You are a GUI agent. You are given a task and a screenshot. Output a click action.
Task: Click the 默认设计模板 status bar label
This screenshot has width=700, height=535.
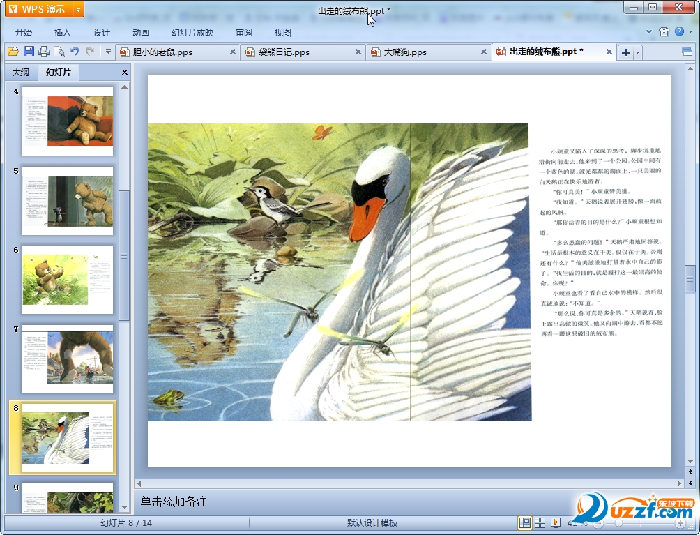click(x=372, y=523)
